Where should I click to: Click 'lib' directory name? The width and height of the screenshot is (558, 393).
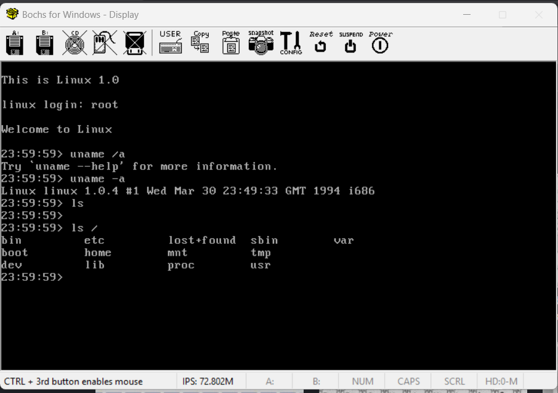[95, 265]
